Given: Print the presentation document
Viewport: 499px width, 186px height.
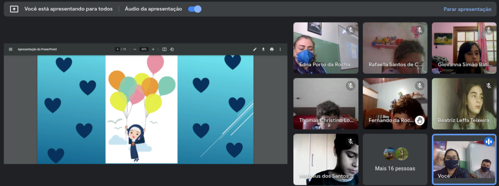Looking at the screenshot, I should [272, 49].
